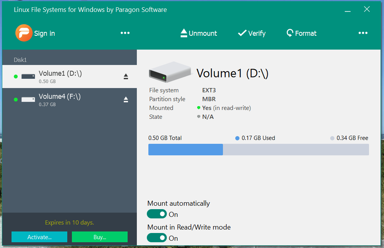The height and width of the screenshot is (248, 384).
Task: Click the Paragon orange logo icon
Action: pos(24,33)
